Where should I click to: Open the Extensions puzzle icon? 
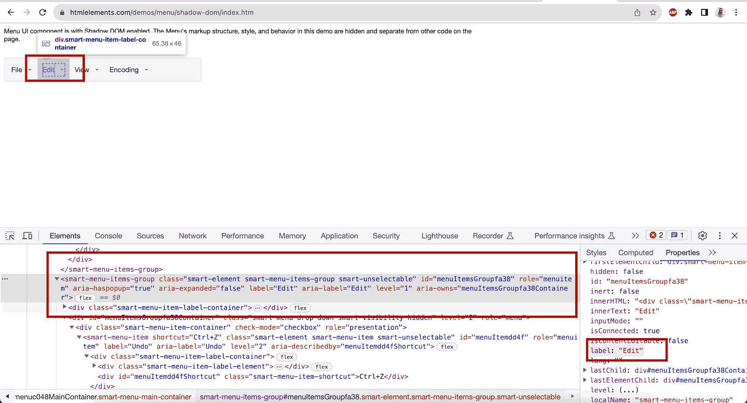click(689, 13)
